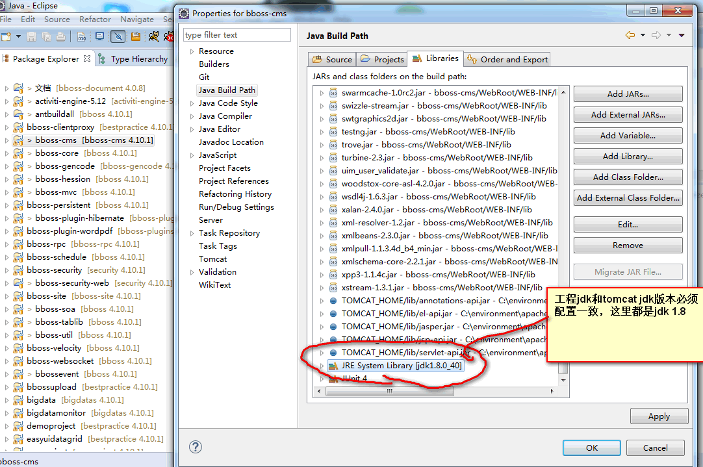
Task: Expand the Java Compiler category
Action: [x=192, y=116]
